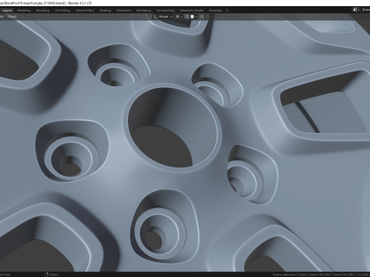Click the snap target square icon
The width and height of the screenshot is (370, 277).
tap(192, 17)
